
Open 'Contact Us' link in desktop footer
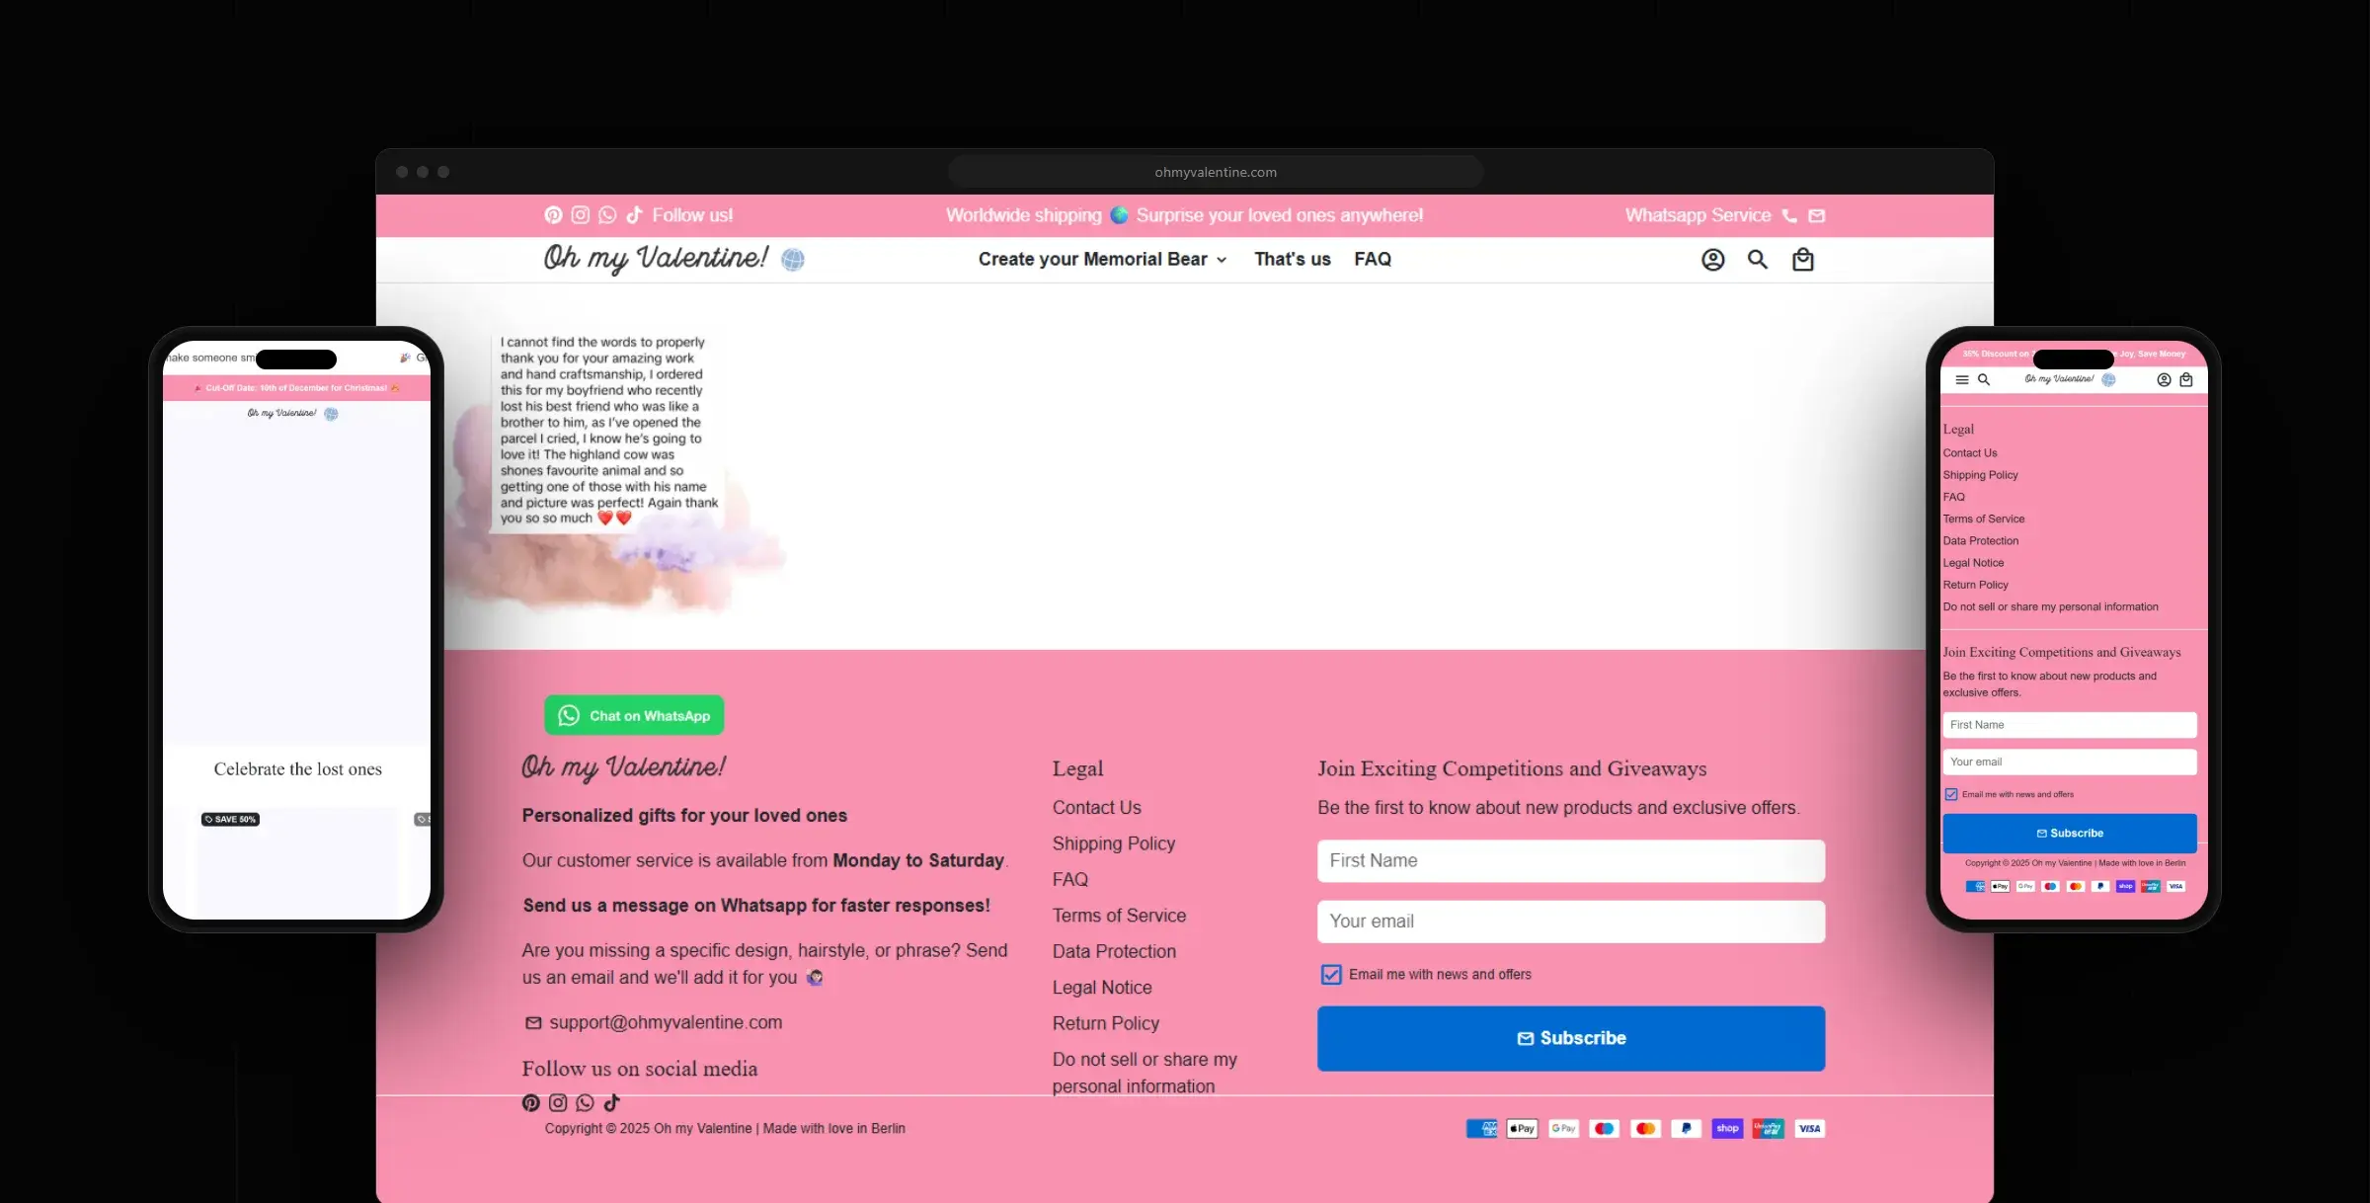click(x=1097, y=808)
